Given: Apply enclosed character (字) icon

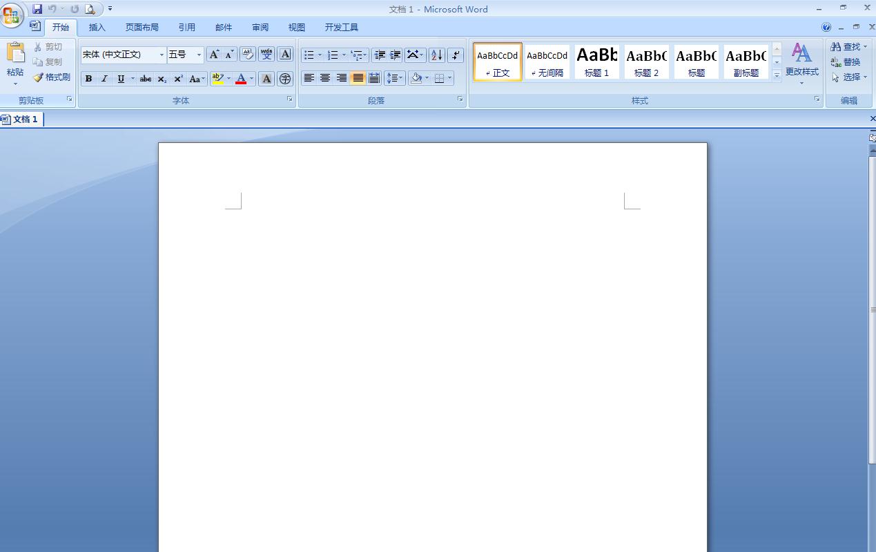Looking at the screenshot, I should (x=285, y=79).
